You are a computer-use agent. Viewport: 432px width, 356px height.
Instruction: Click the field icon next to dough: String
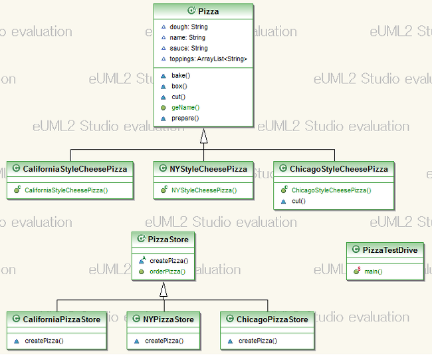163,27
